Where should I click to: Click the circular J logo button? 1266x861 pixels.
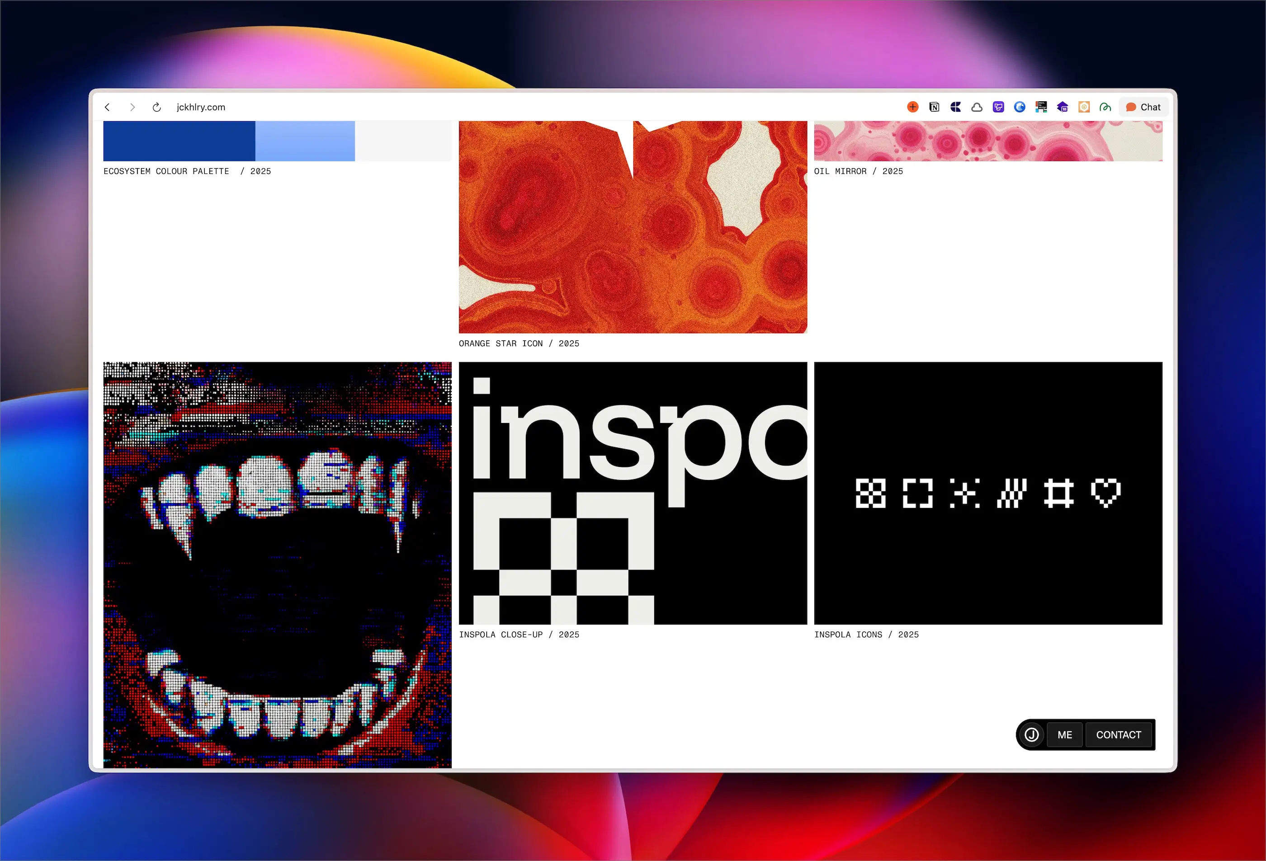(1031, 734)
